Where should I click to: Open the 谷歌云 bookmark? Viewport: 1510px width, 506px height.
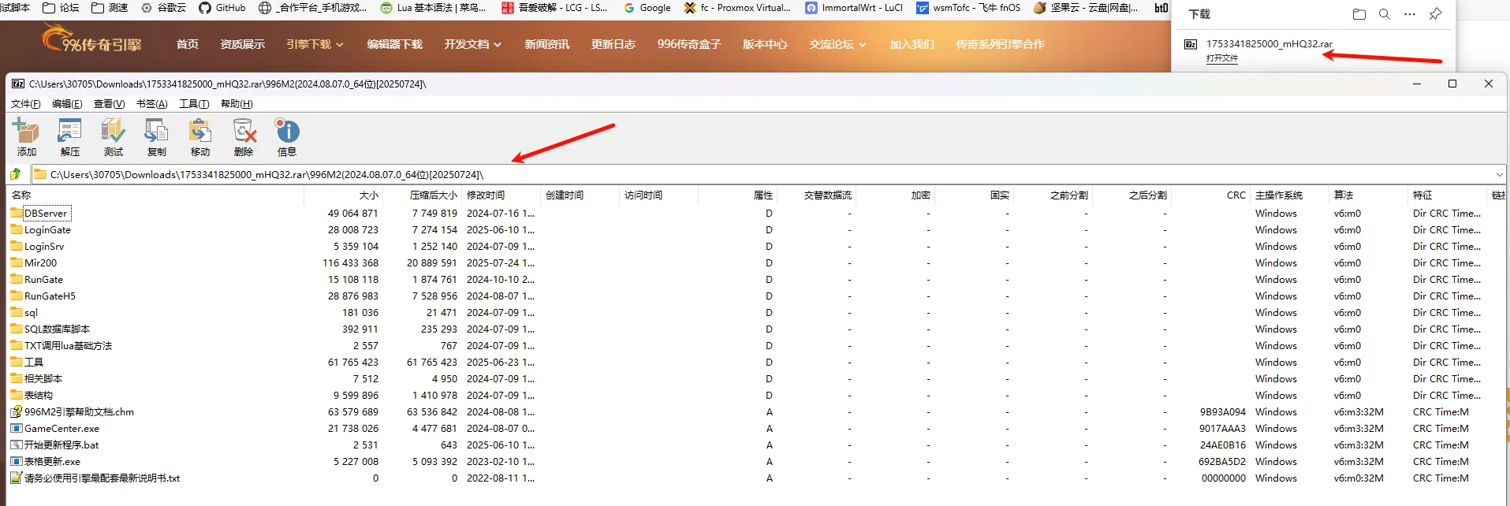click(163, 8)
